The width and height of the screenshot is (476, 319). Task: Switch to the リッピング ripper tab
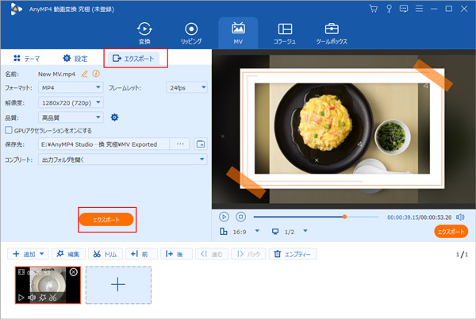coord(191,33)
